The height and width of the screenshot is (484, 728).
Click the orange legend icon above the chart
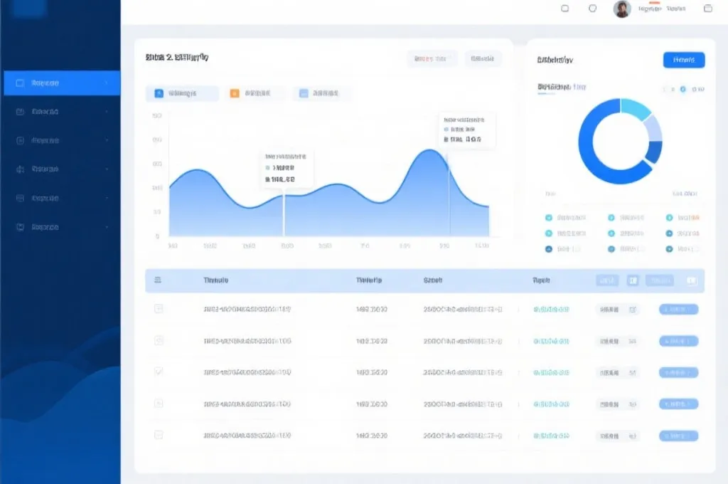pos(235,93)
